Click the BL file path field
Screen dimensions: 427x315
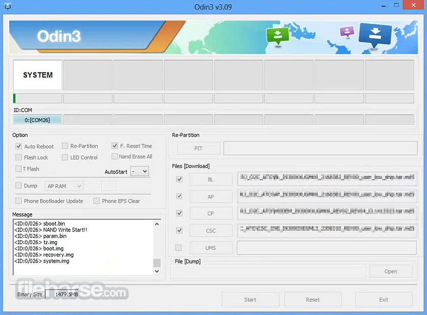(x=327, y=179)
